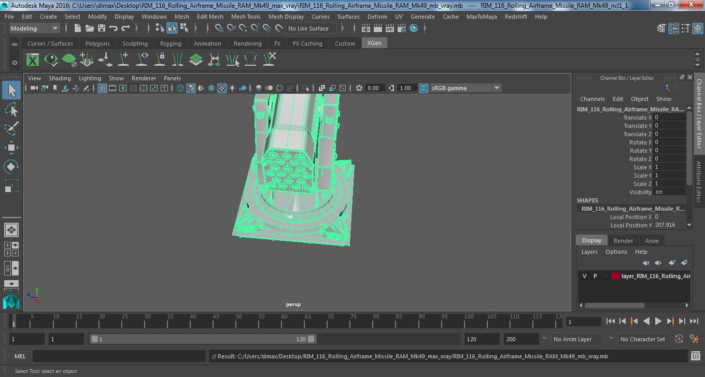Pick the red layer color swatch
Screen dimensions: 705x377
pyautogui.click(x=615, y=276)
